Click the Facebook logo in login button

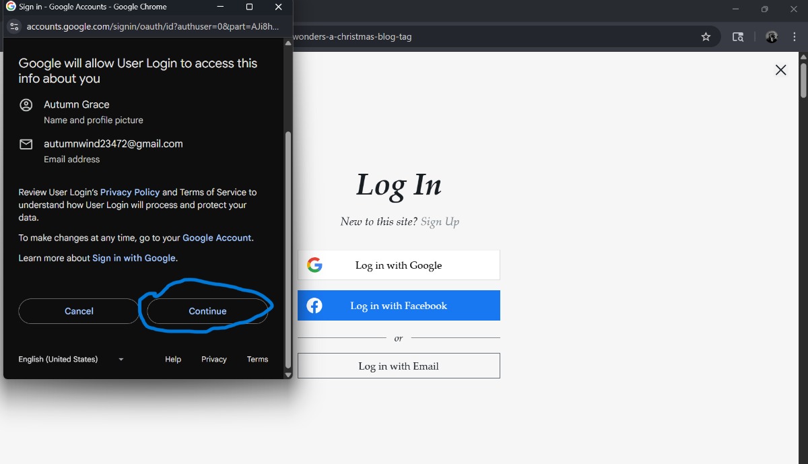tap(314, 306)
